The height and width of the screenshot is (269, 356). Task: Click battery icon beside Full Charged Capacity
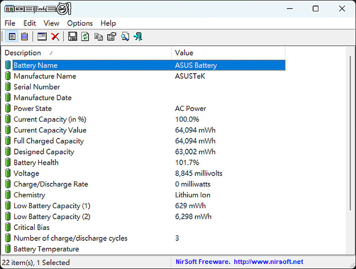[8, 141]
